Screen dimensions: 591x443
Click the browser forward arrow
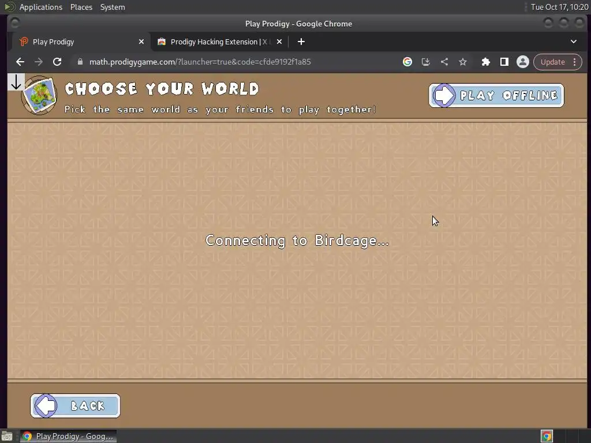(39, 62)
